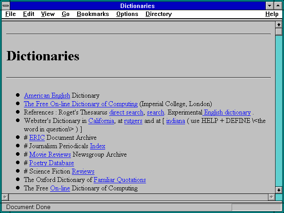284x213 pixels.
Task: Click the vertical scrollbar thumb
Action: [279, 32]
